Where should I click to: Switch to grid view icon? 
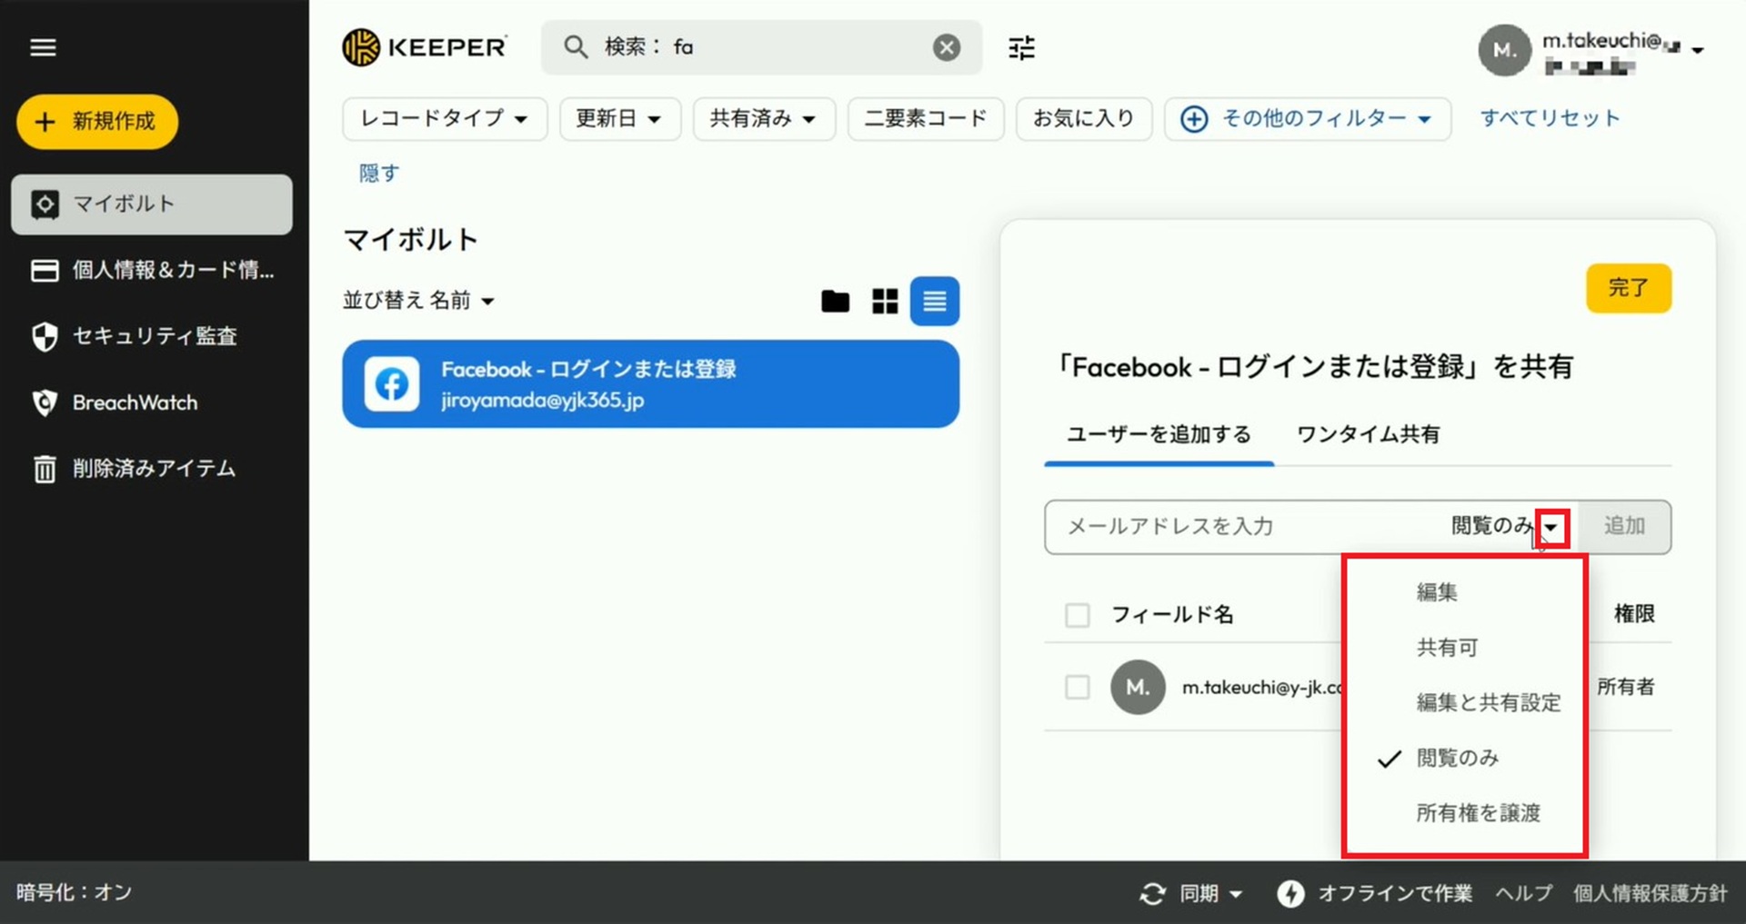point(884,301)
